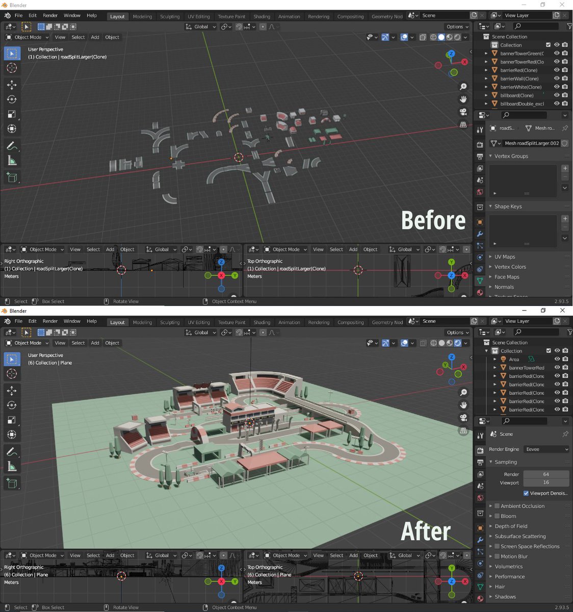Pick the Move tool in the Before window
The image size is (573, 612).
pos(12,85)
